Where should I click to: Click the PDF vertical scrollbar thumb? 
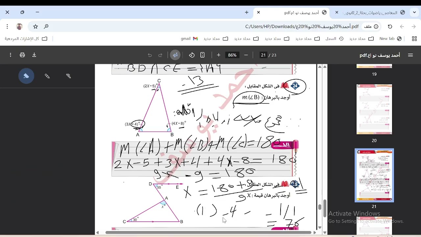pos(320,207)
